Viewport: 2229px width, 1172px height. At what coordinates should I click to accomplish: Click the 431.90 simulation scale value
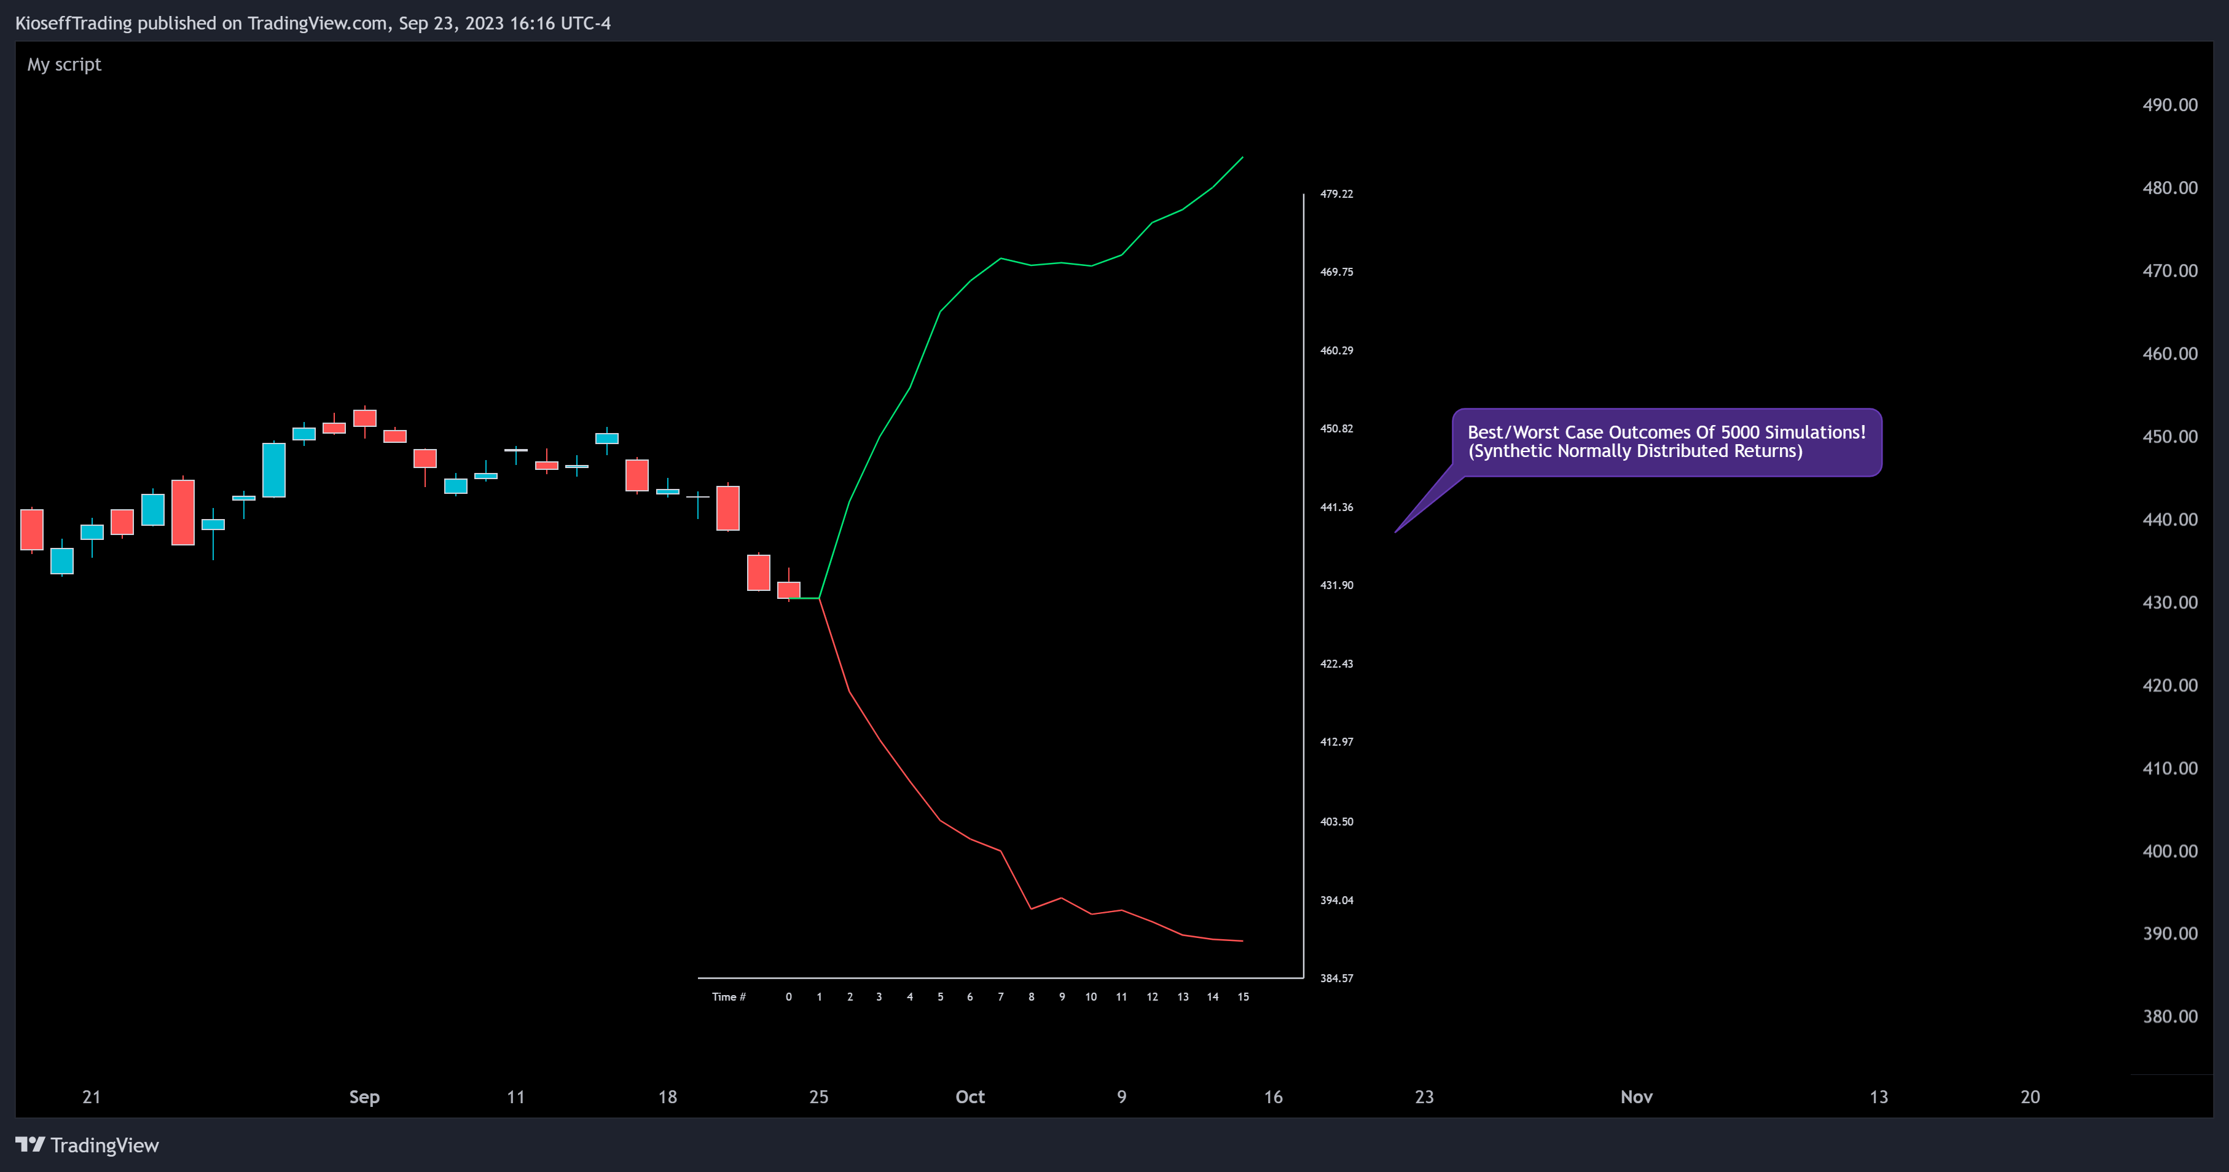click(x=1337, y=585)
